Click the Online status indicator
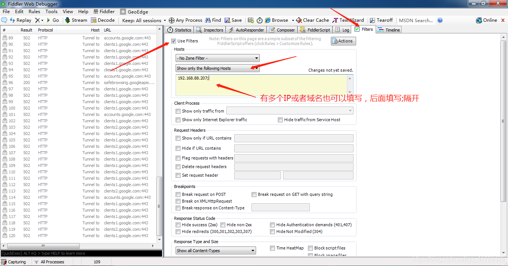Image resolution: width=508 pixels, height=266 pixels. click(x=487, y=20)
